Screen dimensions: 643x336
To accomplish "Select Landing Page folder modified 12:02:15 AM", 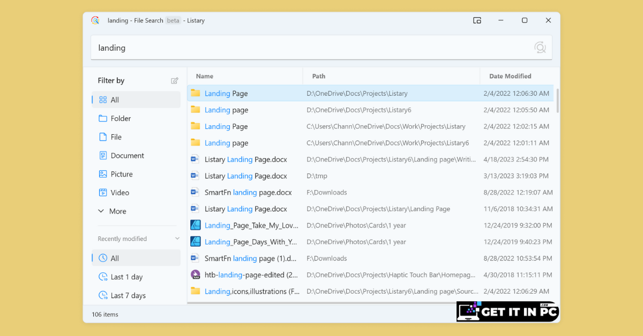I will coord(370,126).
